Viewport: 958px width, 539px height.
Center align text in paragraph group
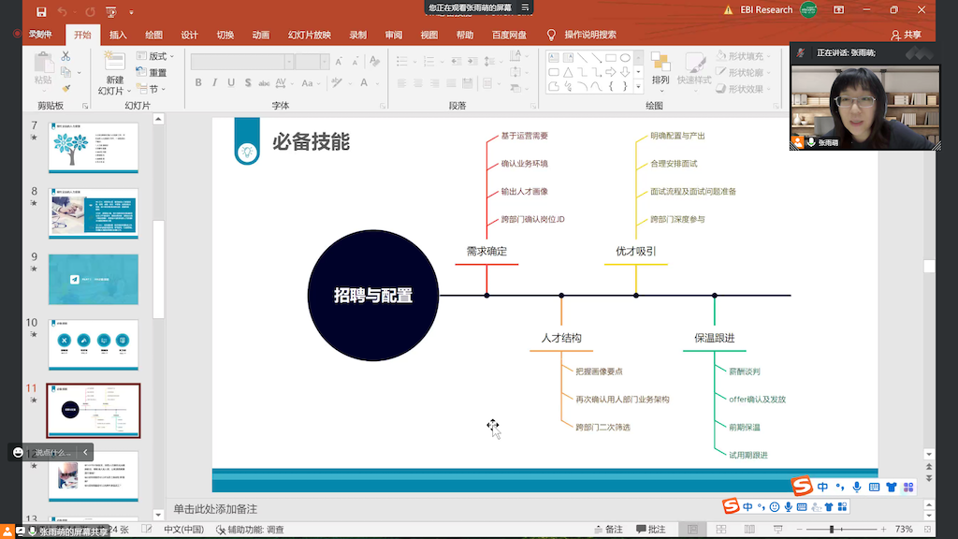(418, 82)
